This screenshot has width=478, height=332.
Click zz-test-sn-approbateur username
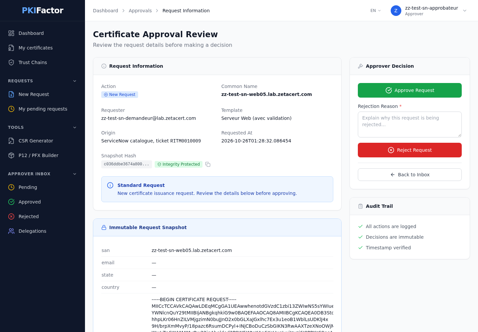pos(432,8)
